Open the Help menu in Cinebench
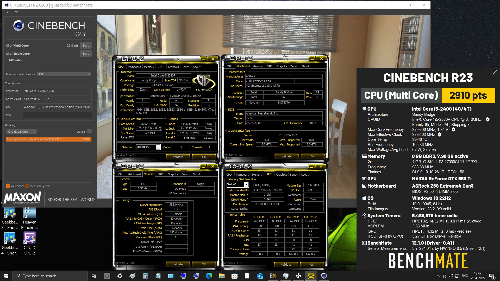 coord(15,12)
